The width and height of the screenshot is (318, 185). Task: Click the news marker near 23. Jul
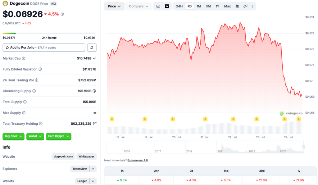click(x=257, y=119)
